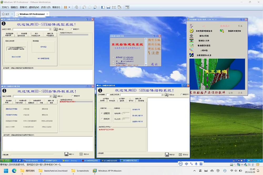Open BaiduNetdiskDownload folder from taskbar
The height and width of the screenshot is (175, 263).
click(53, 171)
